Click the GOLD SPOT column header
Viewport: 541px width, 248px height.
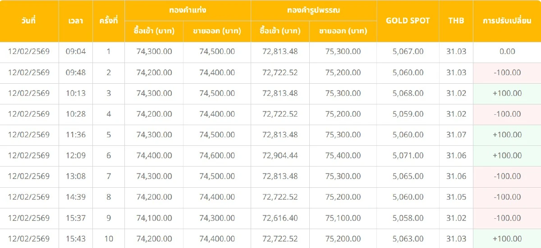[408, 21]
